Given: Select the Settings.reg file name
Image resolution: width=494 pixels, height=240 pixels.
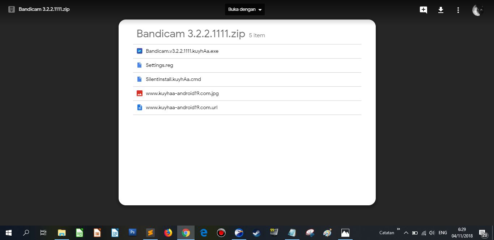Looking at the screenshot, I should coord(159,65).
